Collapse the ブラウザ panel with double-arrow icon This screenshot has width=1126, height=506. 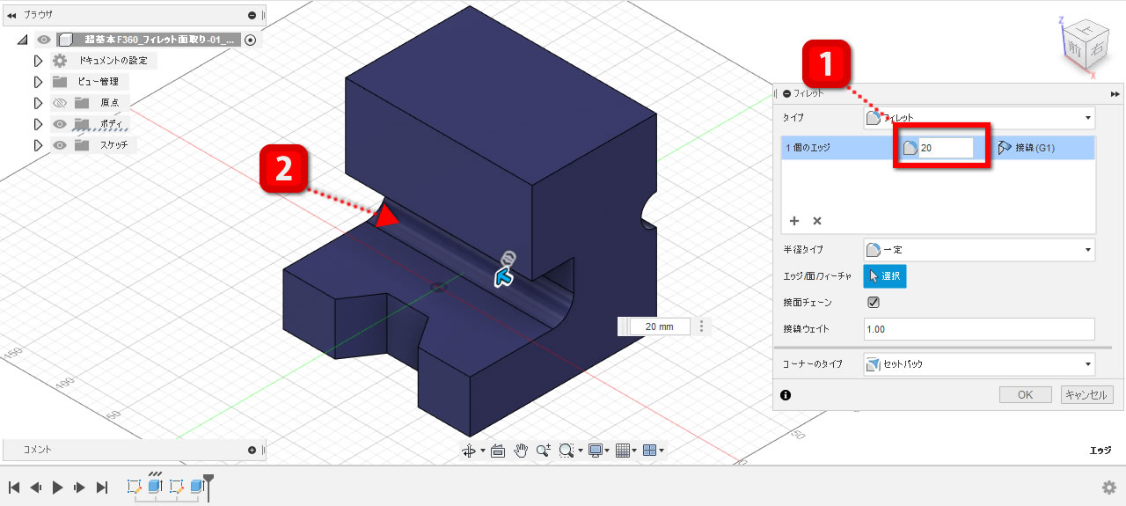pos(11,15)
